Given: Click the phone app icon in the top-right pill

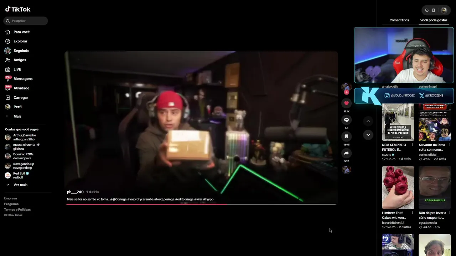Looking at the screenshot, I should (434, 10).
